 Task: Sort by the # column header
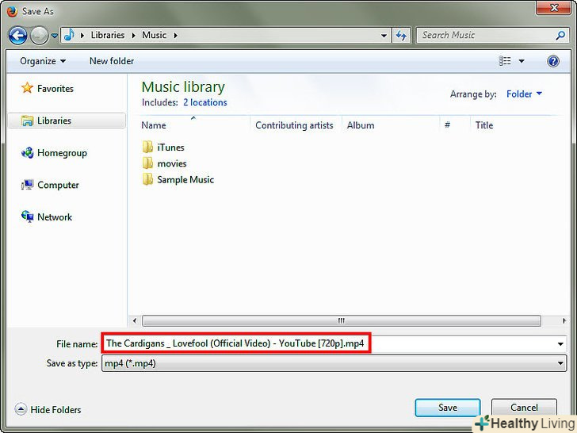(447, 125)
